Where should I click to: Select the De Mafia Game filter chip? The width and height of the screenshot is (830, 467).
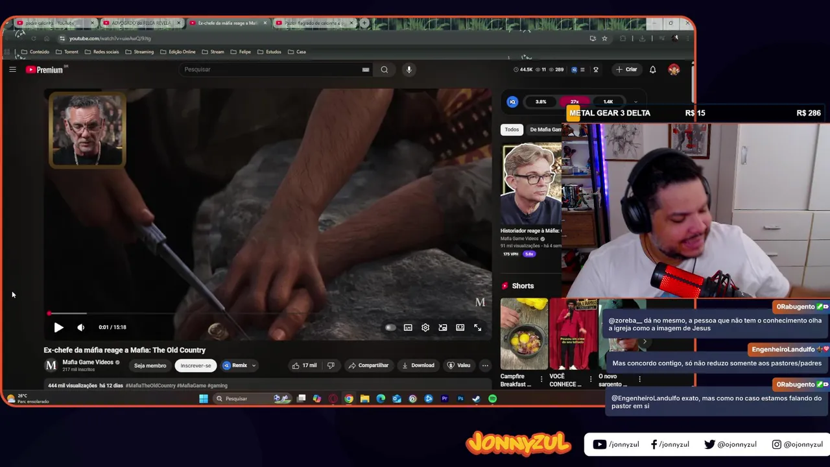click(544, 130)
